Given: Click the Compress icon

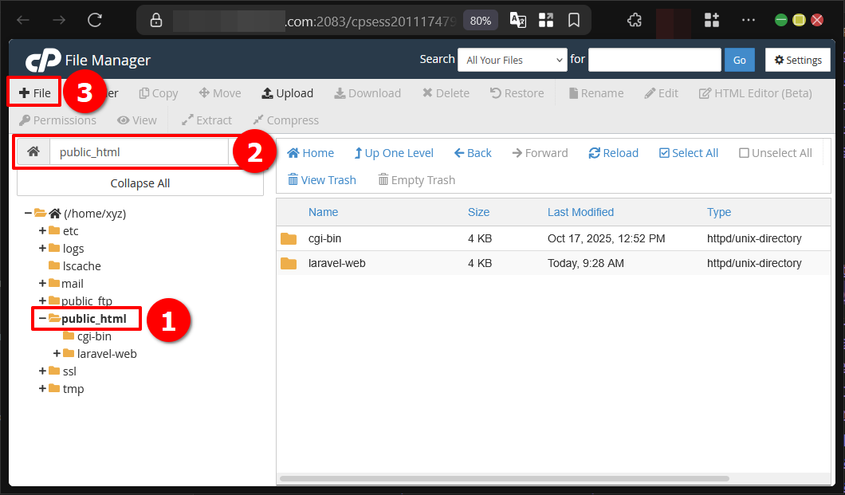Looking at the screenshot, I should pyautogui.click(x=285, y=120).
